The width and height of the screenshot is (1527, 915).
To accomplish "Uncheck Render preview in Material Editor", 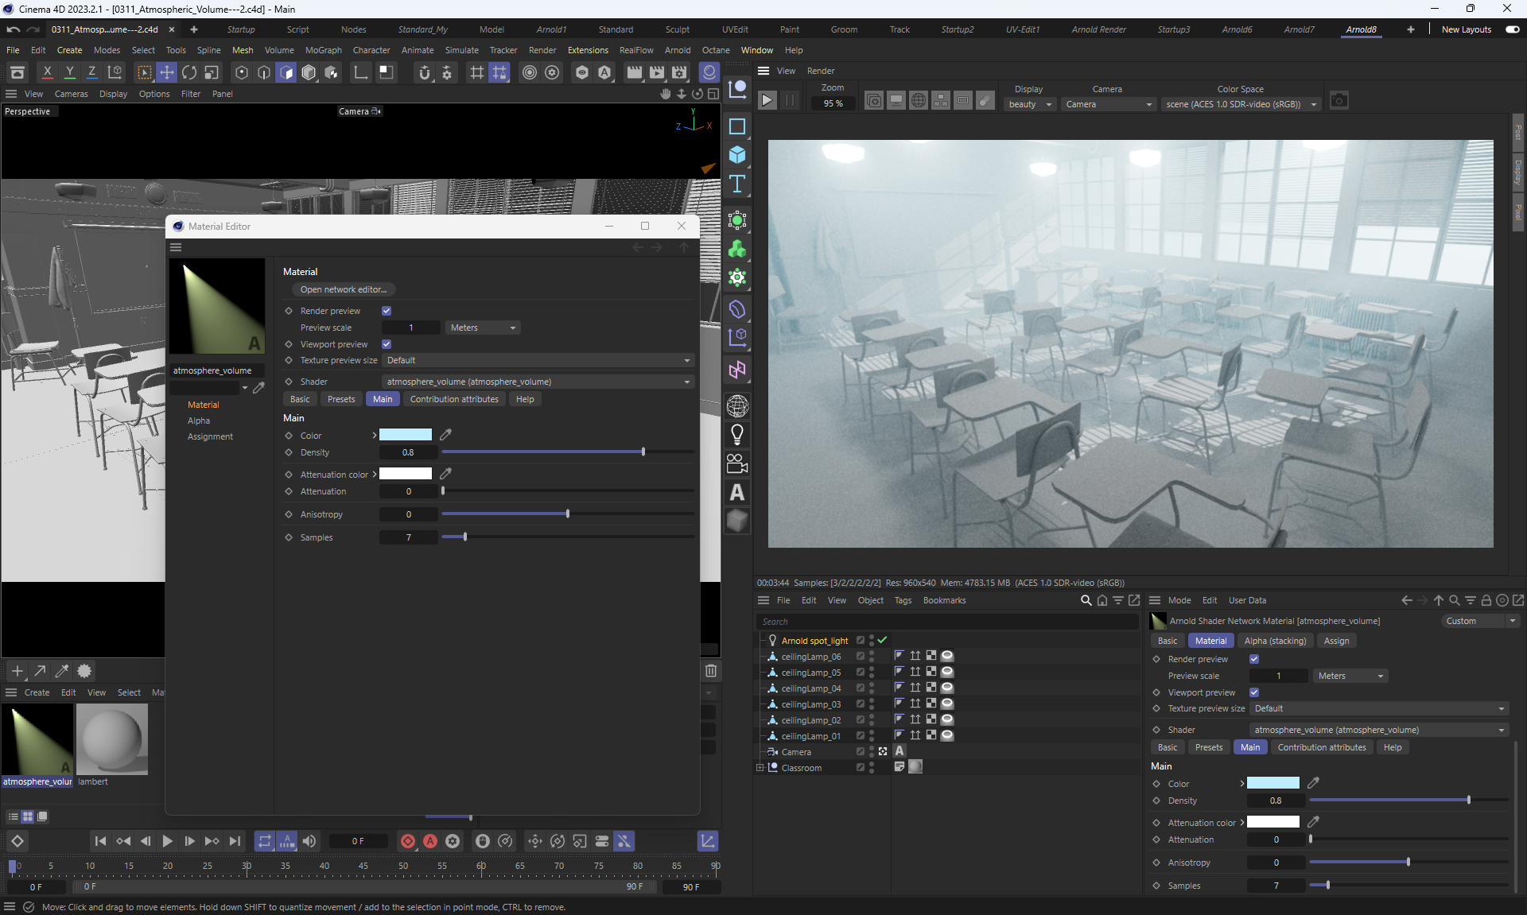I will [x=387, y=311].
